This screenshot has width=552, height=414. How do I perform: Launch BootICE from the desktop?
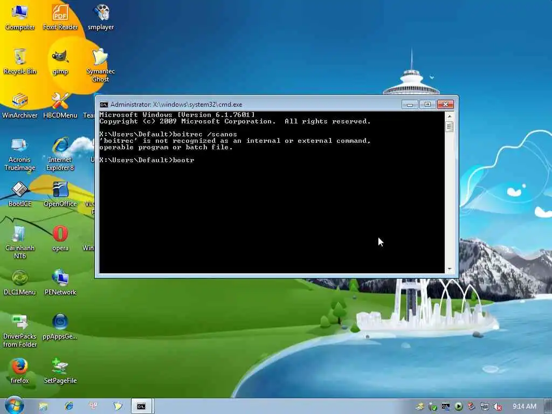(x=20, y=194)
